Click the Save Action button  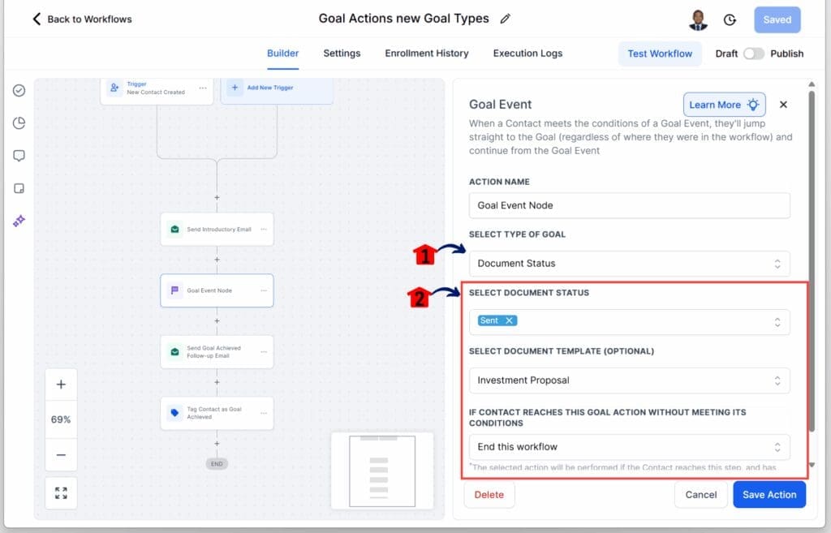click(x=769, y=494)
